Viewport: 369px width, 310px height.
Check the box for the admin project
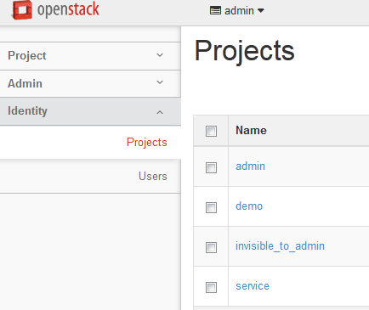point(211,167)
